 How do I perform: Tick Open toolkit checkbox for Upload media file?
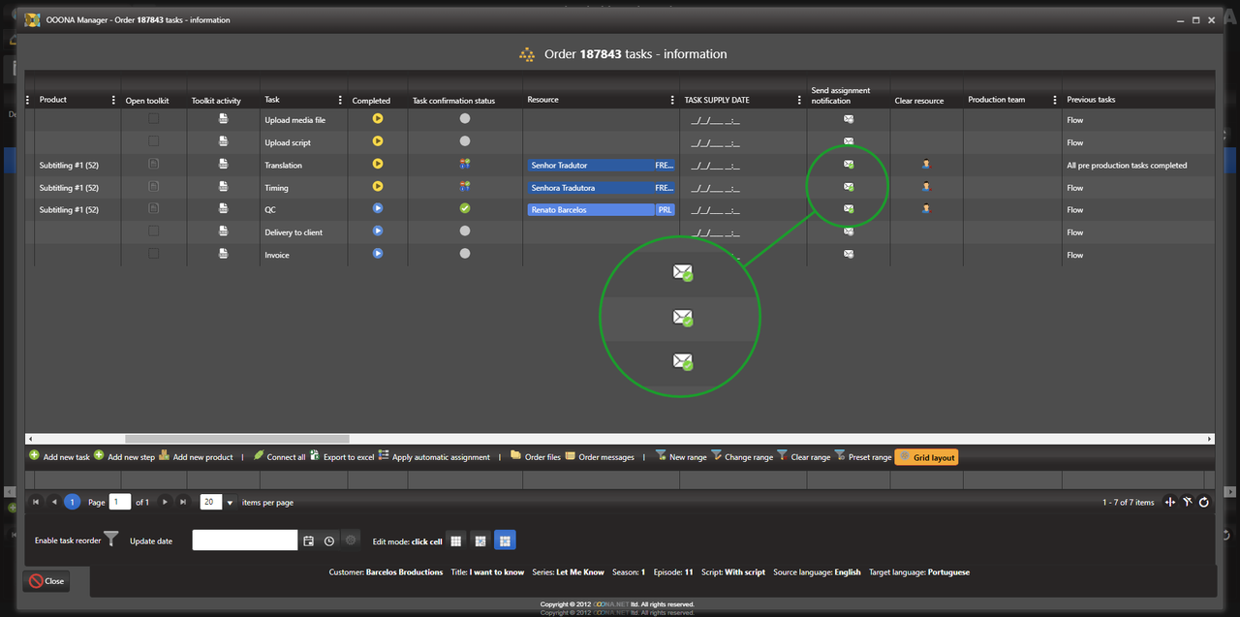pyautogui.click(x=153, y=119)
